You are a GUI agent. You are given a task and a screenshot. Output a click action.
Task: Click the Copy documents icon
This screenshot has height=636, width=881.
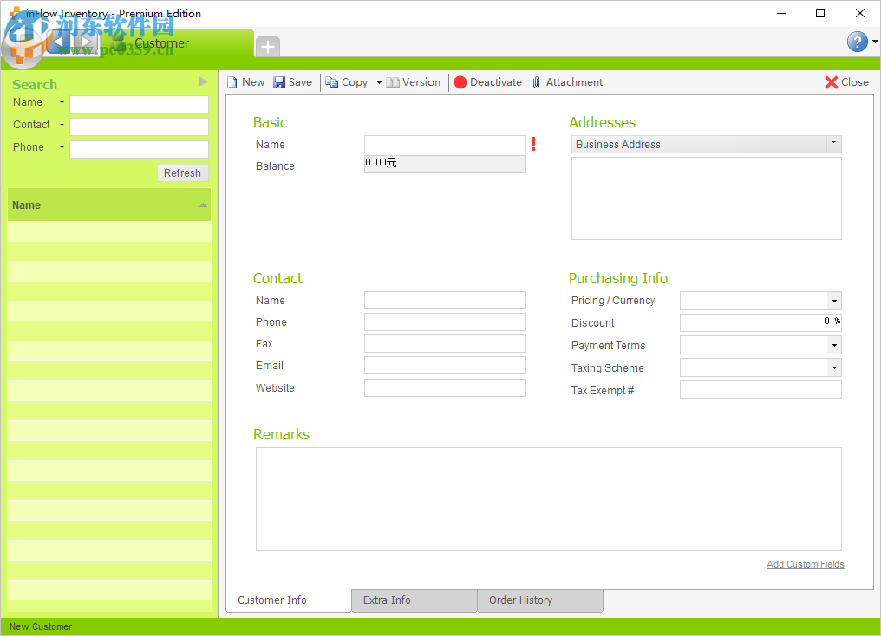pos(331,82)
